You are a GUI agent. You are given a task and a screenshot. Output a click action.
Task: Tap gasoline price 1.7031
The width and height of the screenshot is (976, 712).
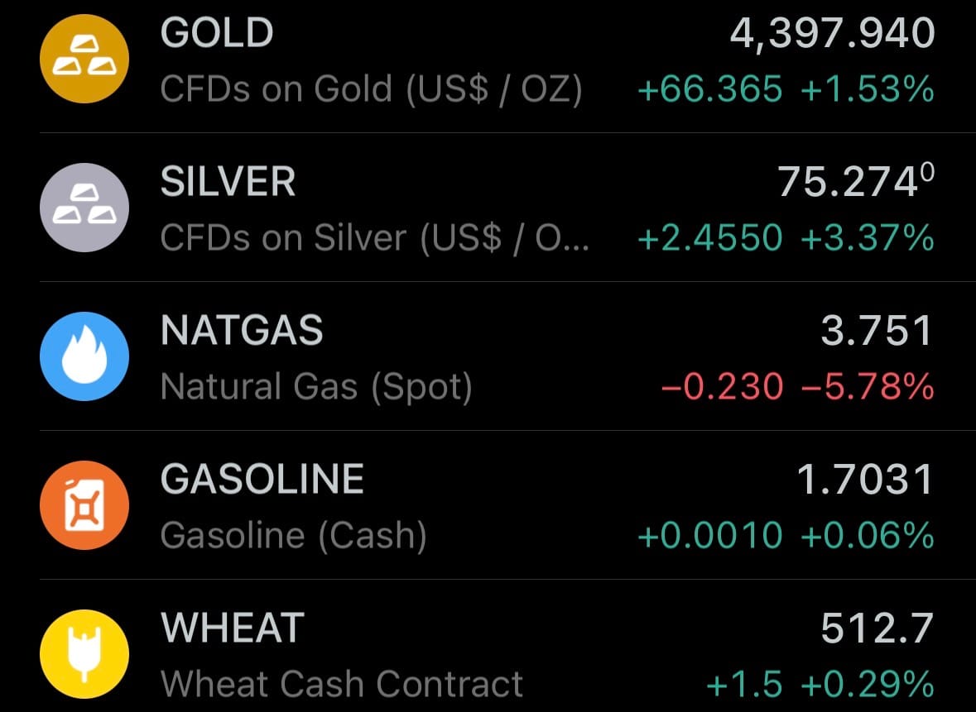coord(864,480)
